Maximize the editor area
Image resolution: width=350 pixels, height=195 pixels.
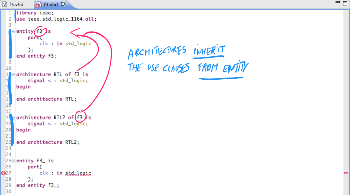click(x=345, y=3)
